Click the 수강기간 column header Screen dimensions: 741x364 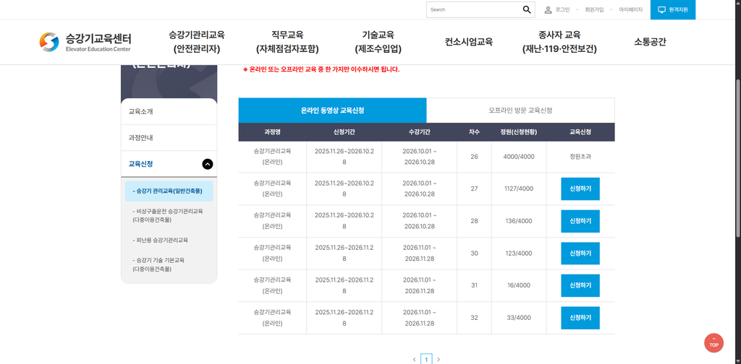420,132
